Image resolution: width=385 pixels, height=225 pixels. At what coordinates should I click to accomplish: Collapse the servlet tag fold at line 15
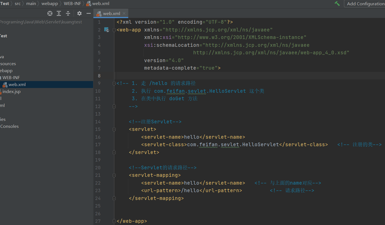pyautogui.click(x=114, y=129)
